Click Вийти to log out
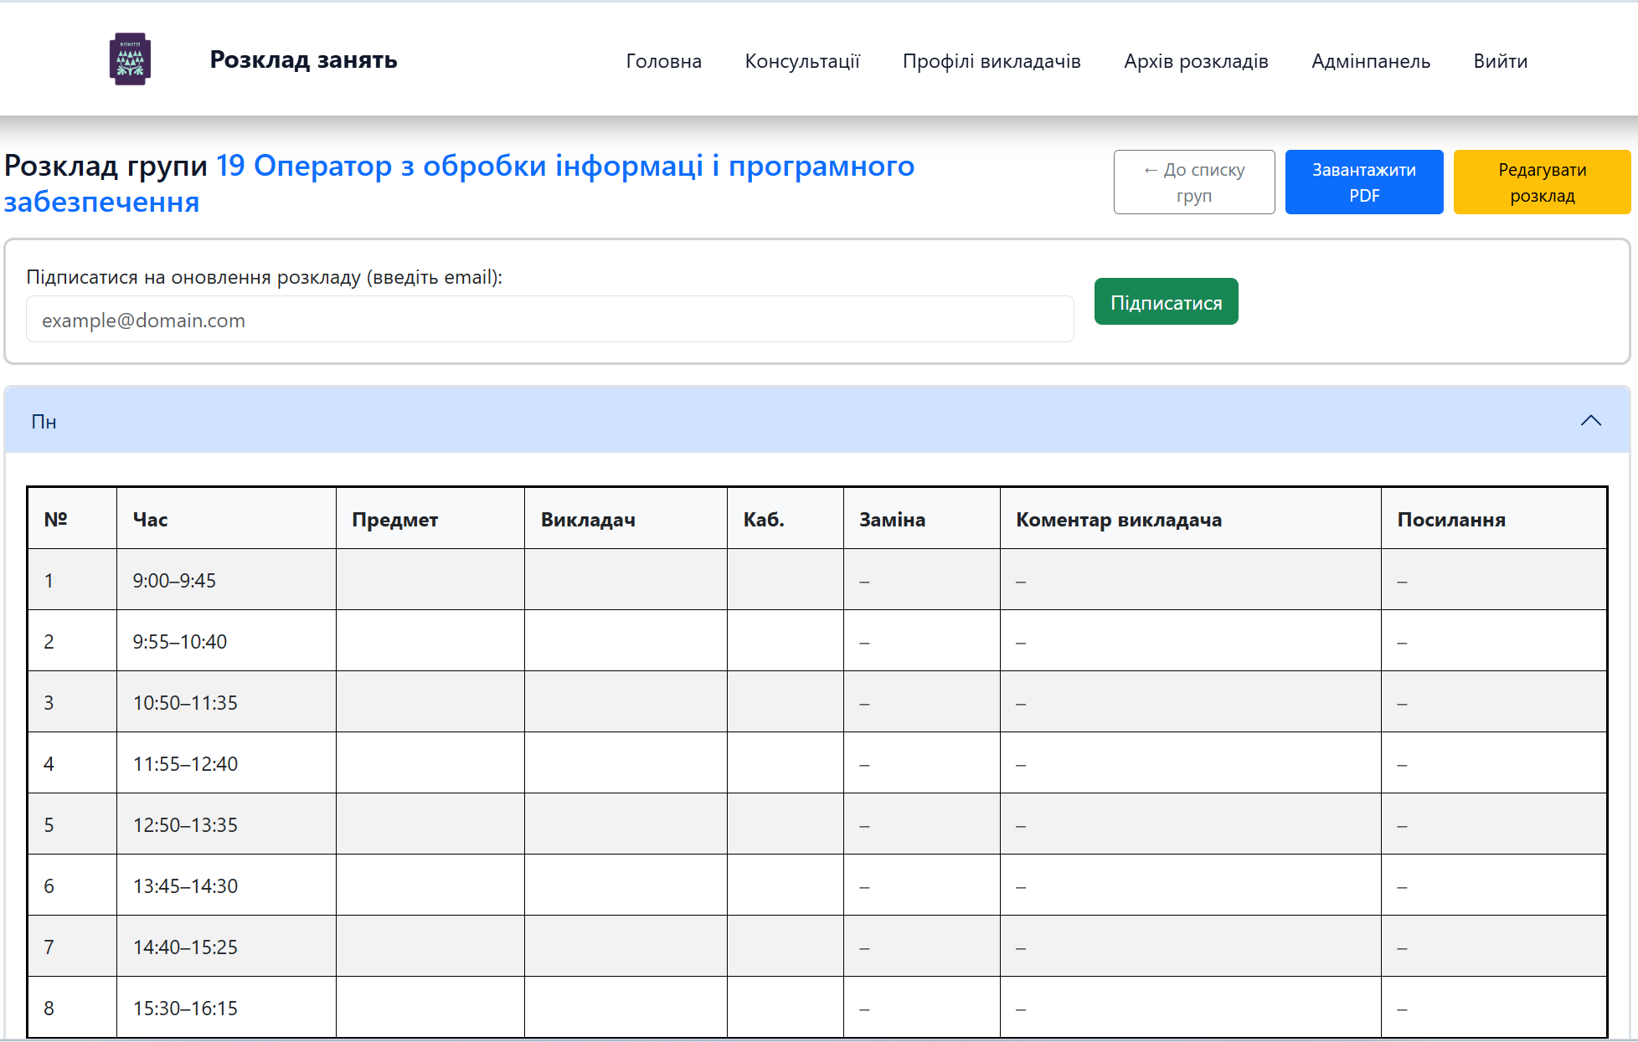Image resolution: width=1638 pixels, height=1042 pixels. pyautogui.click(x=1500, y=61)
